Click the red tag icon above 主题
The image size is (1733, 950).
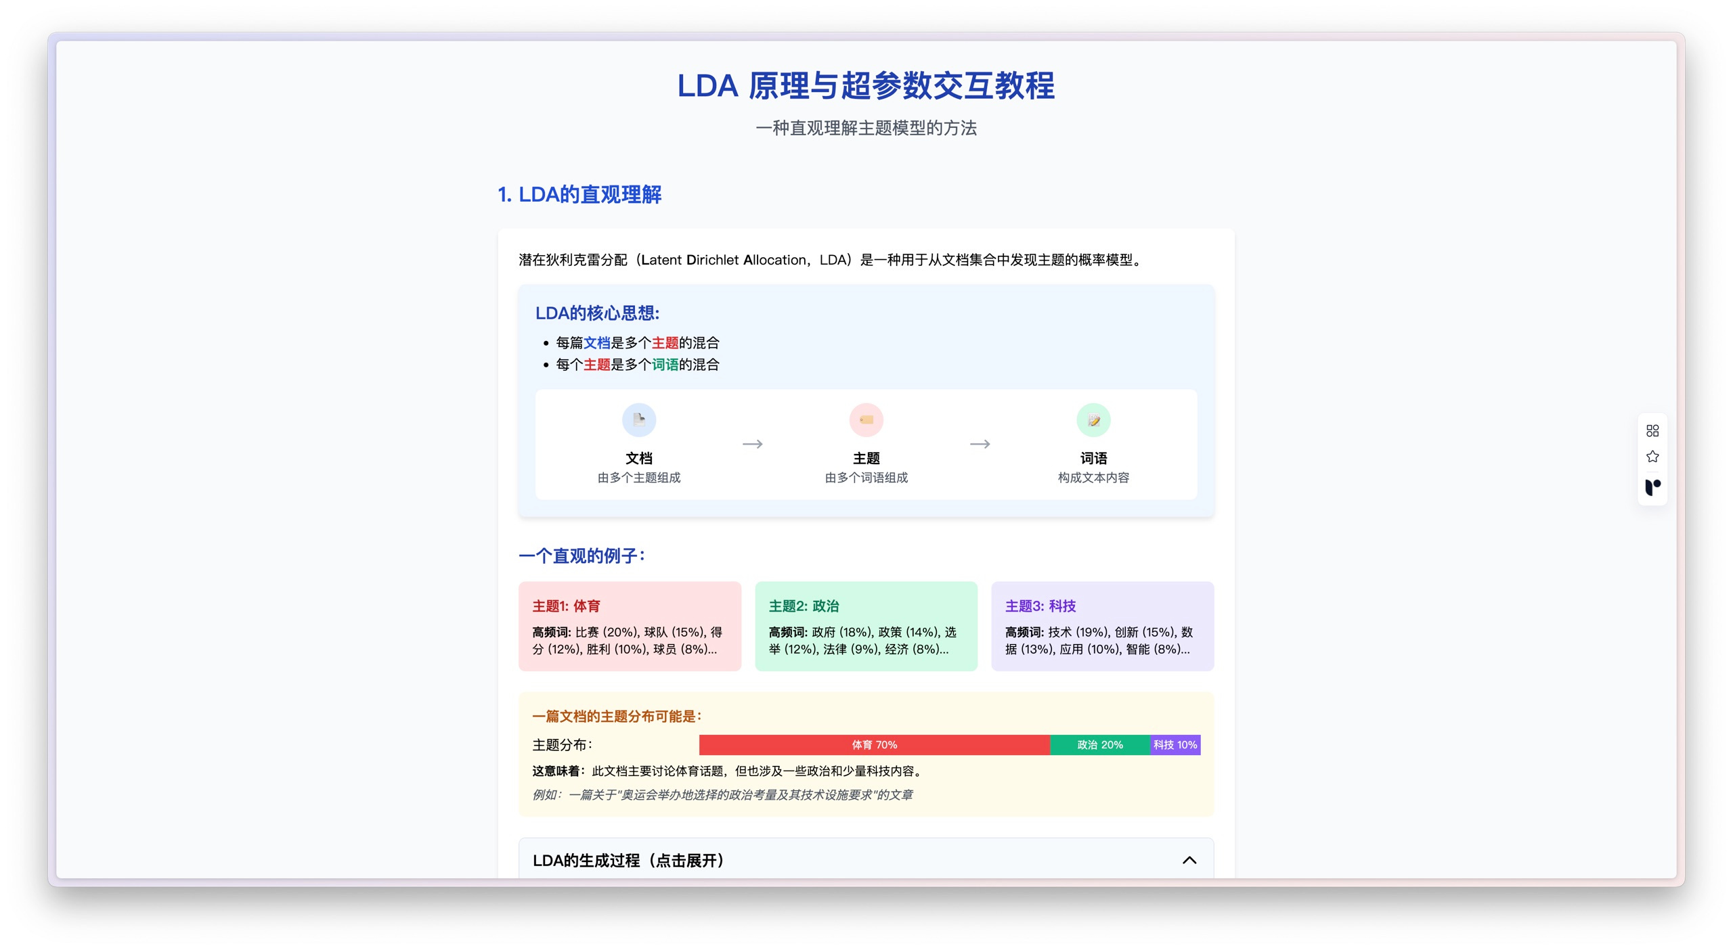pyautogui.click(x=866, y=420)
